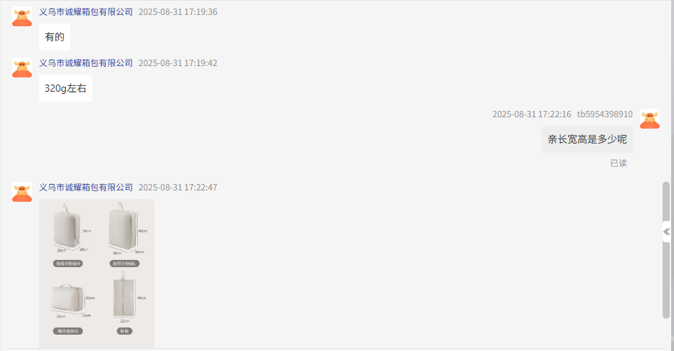
Task: Click seller name above the 320g左右 message
Action: coord(86,63)
